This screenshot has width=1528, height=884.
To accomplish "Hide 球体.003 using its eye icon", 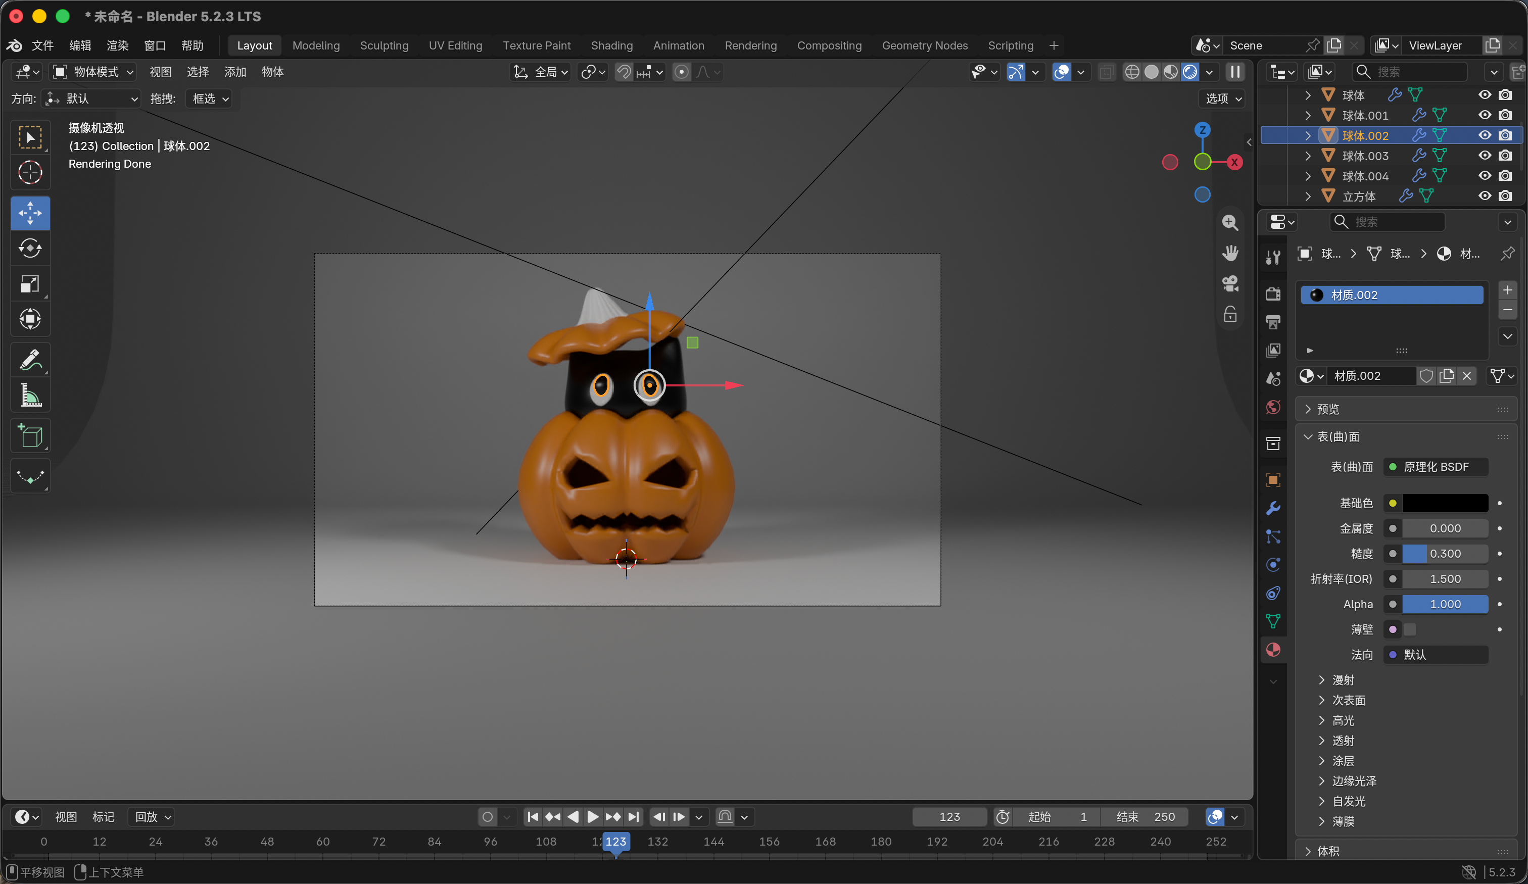I will click(x=1485, y=156).
